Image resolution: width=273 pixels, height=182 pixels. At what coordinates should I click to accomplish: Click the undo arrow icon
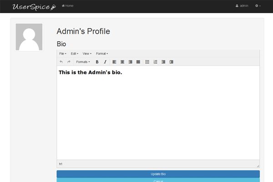point(61,62)
